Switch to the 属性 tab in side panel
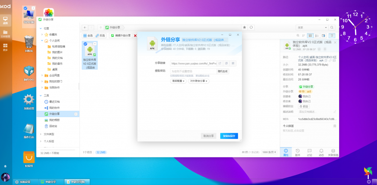 pyautogui.click(x=286, y=152)
